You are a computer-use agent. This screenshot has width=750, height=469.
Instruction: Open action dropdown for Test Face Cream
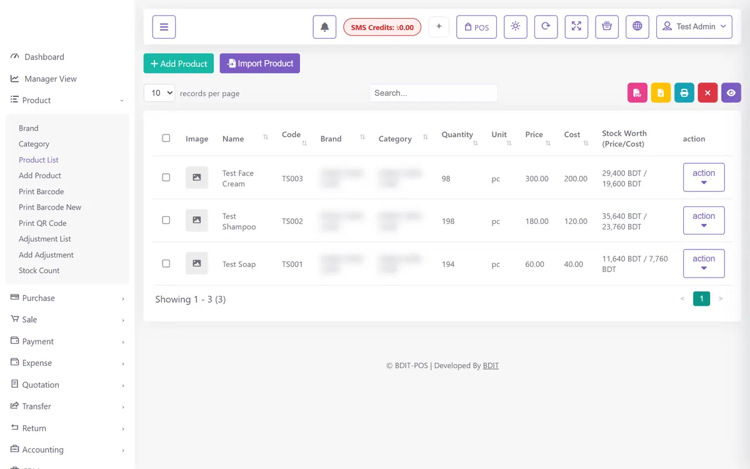click(704, 178)
